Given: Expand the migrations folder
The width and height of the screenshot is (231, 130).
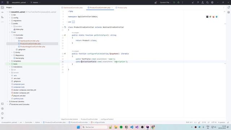Looking at the screenshot, I should tap(10, 21).
